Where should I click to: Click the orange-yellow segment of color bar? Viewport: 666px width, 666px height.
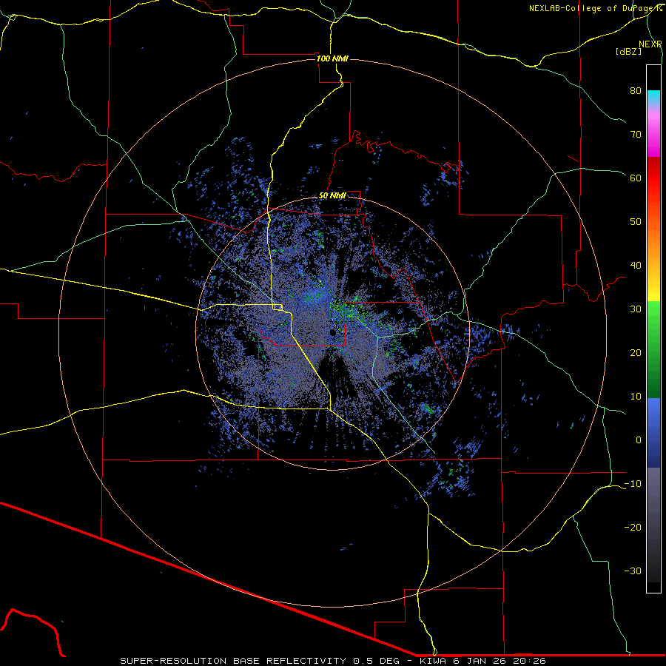pos(653,263)
